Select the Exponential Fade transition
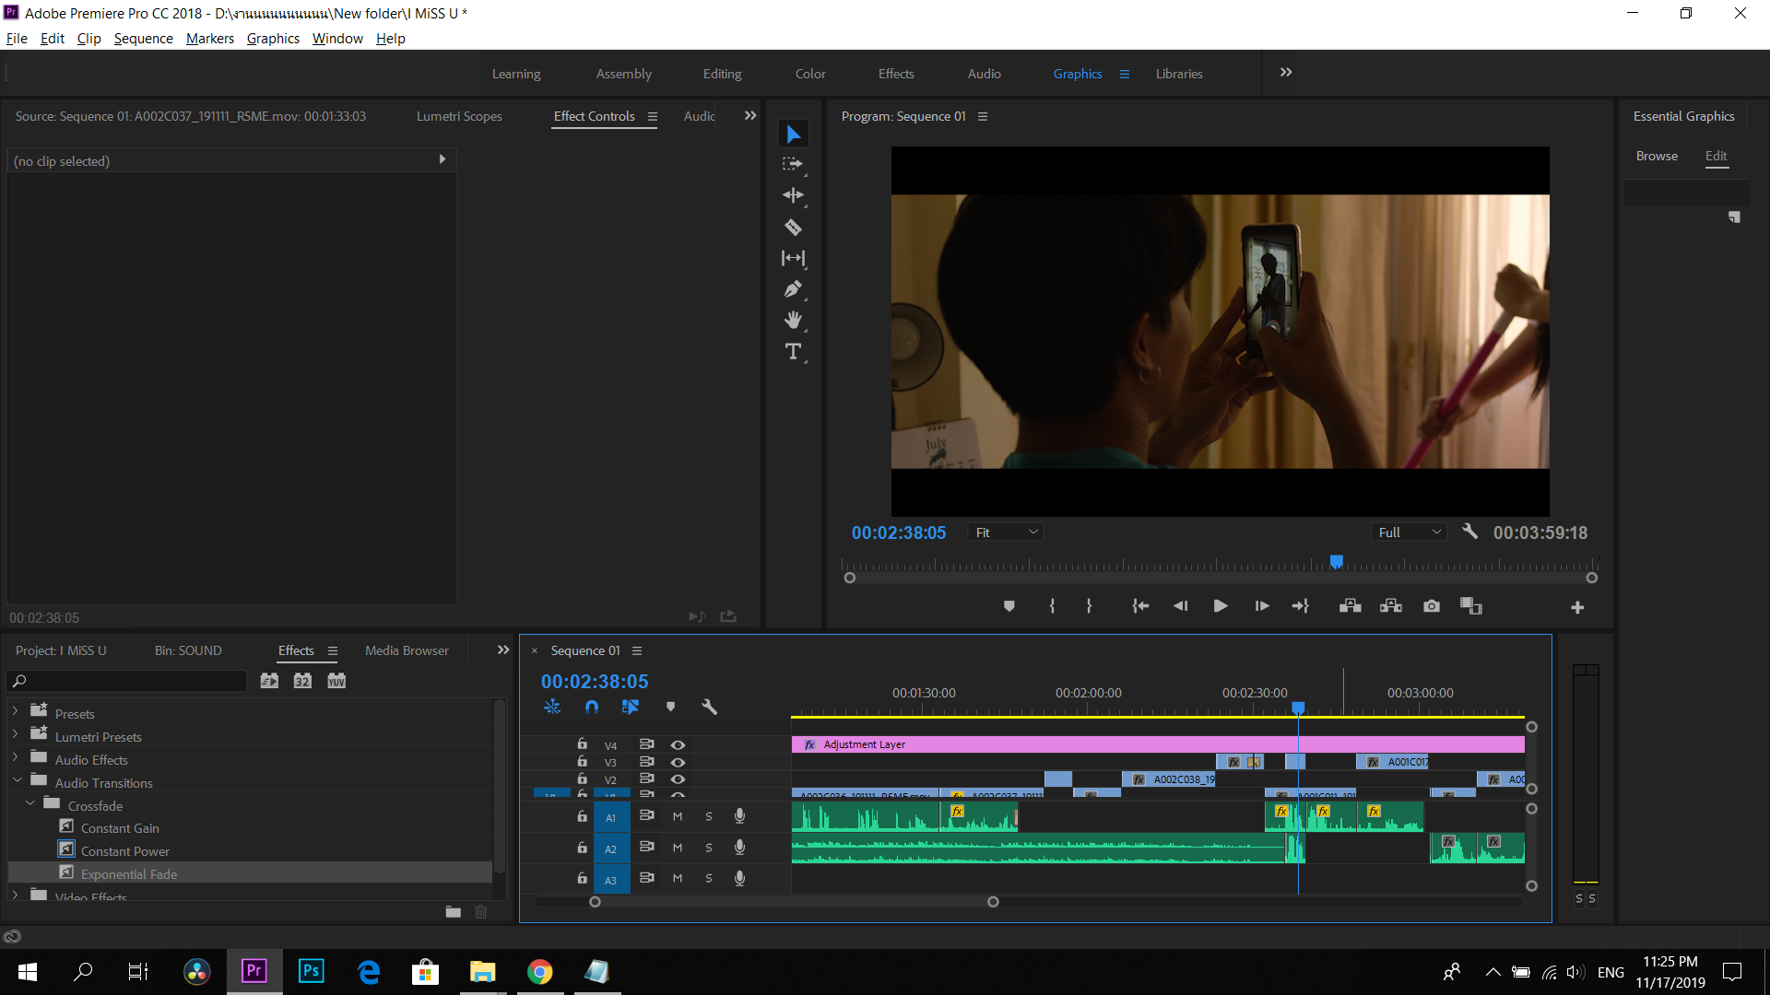Image resolution: width=1770 pixels, height=995 pixels. pyautogui.click(x=129, y=873)
